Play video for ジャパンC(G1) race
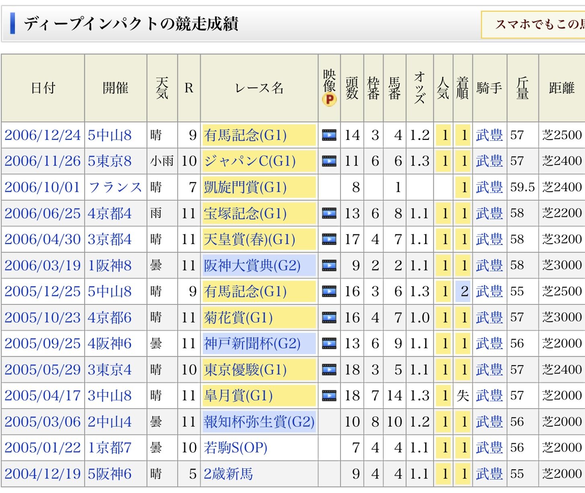The height and width of the screenshot is (493, 585). (x=329, y=161)
